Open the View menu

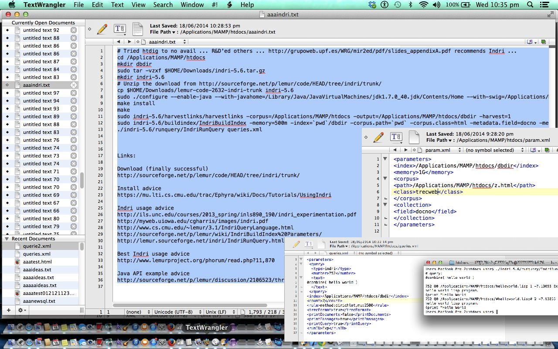tap(139, 5)
